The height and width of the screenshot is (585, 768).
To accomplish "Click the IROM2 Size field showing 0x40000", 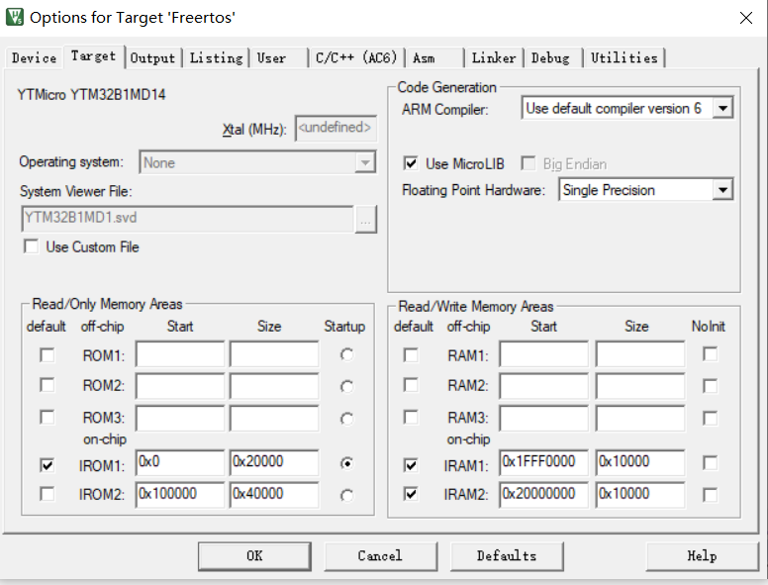I will (274, 494).
